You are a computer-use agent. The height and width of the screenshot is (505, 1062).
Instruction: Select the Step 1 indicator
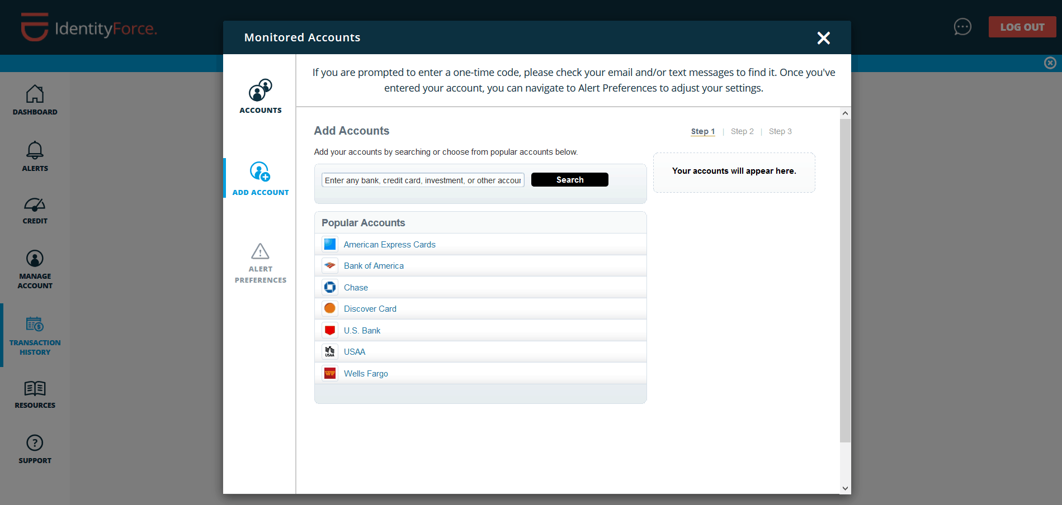pos(703,131)
